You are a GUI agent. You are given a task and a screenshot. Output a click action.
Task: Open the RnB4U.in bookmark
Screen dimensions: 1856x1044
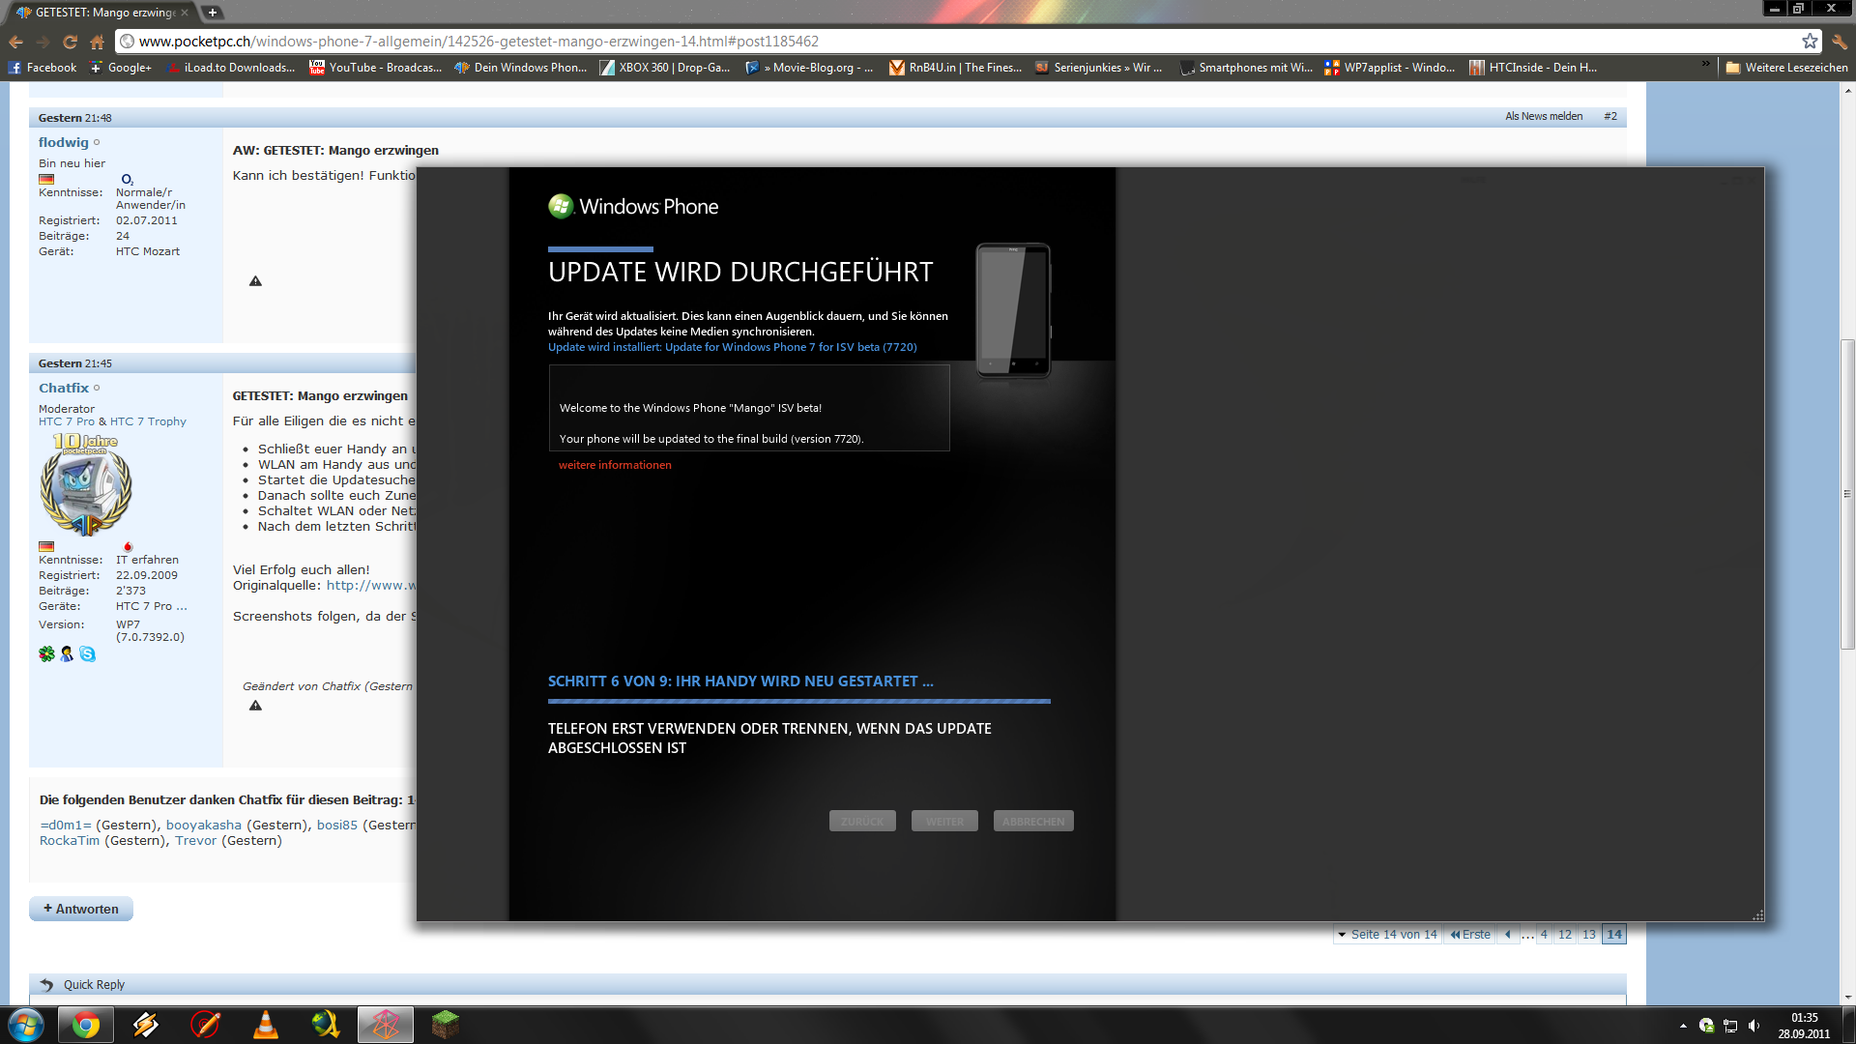956,68
